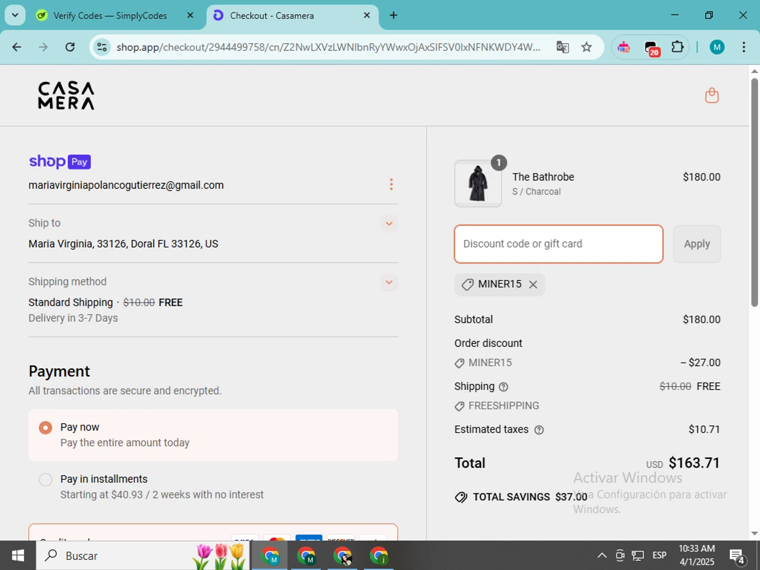Image resolution: width=760 pixels, height=570 pixels.
Task: Click the Buscar taskbar search box
Action: [x=142, y=556]
